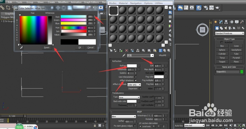246x129 pixels.
Task: Toggle Exit color checkbox
Action: click(166, 73)
